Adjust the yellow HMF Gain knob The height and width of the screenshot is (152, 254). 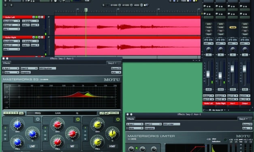(x=97, y=125)
